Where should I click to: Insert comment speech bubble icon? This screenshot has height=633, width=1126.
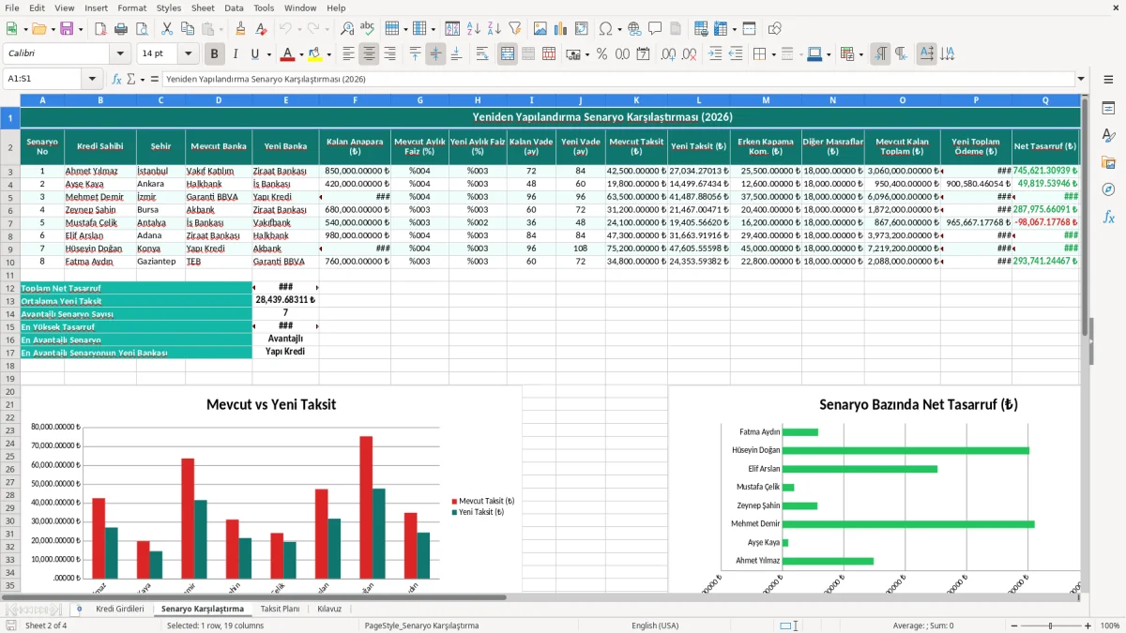point(655,29)
